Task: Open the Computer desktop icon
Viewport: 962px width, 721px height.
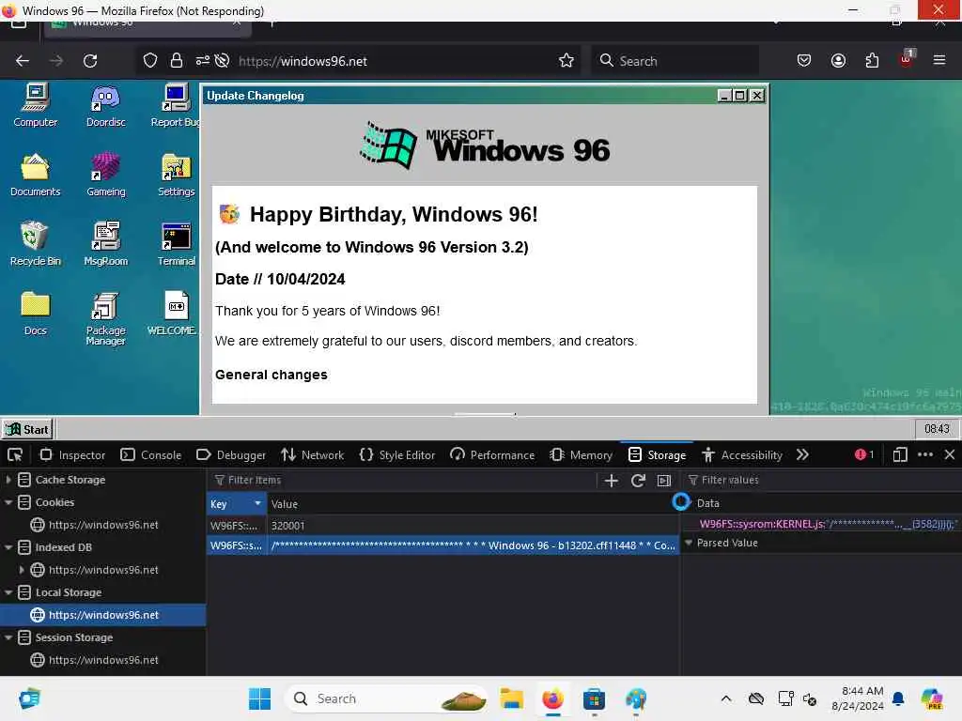Action: click(36, 105)
